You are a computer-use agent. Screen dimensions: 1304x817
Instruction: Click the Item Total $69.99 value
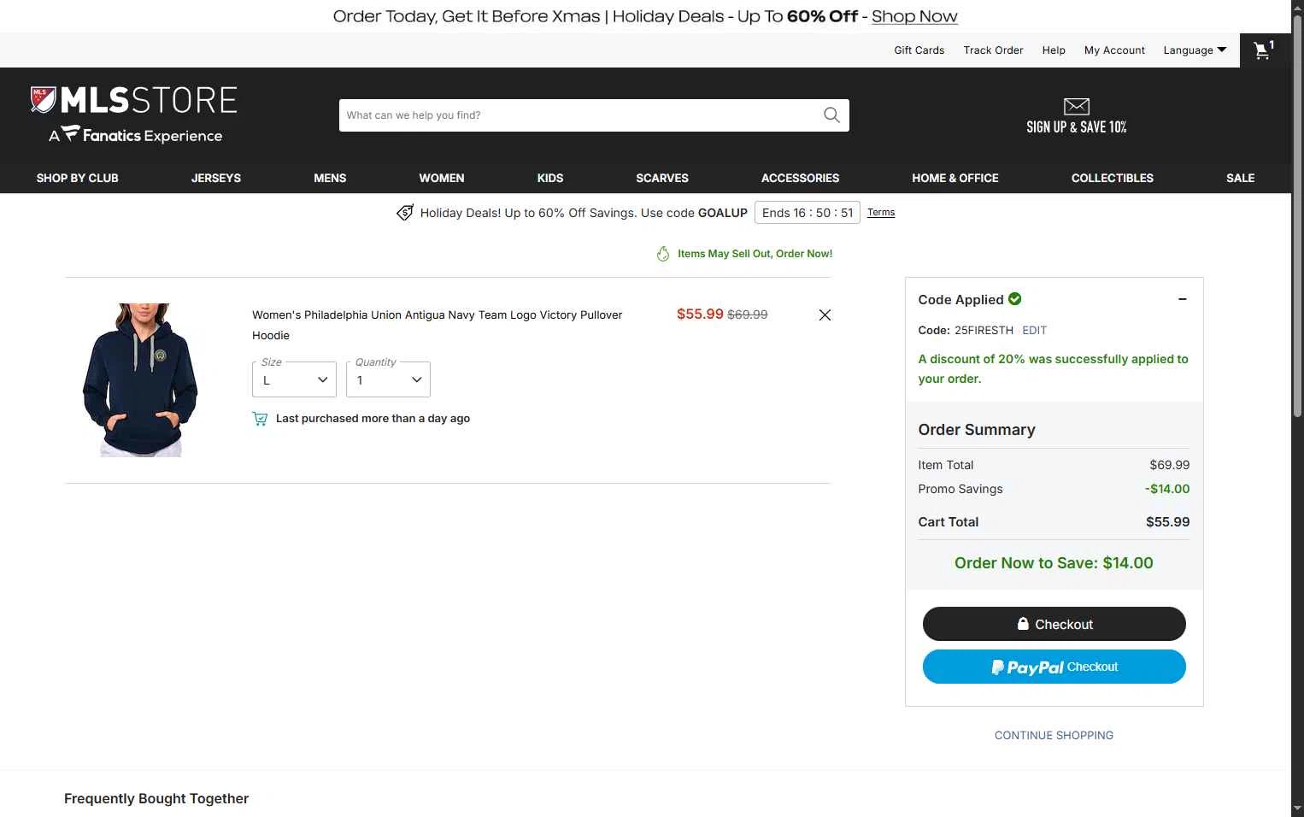[1170, 465]
